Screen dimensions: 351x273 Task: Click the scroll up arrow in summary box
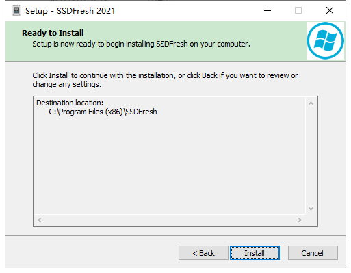[311, 103]
